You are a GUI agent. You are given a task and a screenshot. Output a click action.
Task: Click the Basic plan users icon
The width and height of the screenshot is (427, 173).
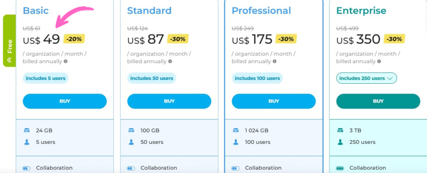coord(27,142)
